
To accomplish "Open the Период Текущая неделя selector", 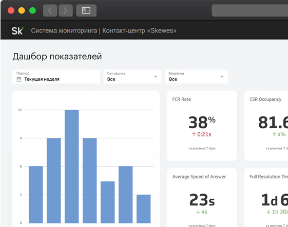I will click(x=56, y=77).
